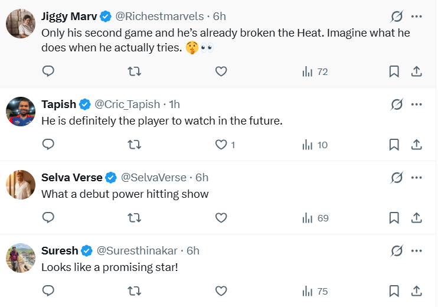
Task: Click Suresh's profile picture
Action: tap(20, 257)
